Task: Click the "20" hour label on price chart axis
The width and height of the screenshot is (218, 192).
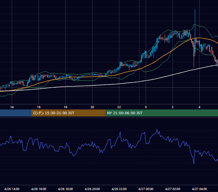Action: [92, 107]
